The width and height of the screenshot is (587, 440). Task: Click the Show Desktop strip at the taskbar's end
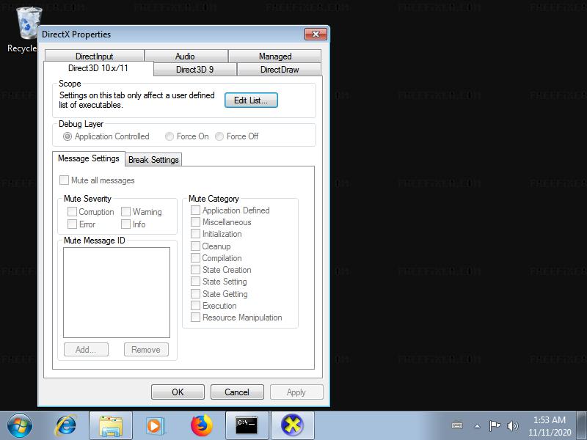pos(582,425)
